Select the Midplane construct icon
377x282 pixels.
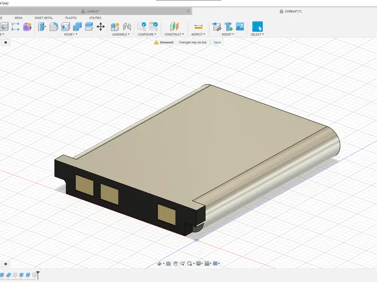click(174, 26)
